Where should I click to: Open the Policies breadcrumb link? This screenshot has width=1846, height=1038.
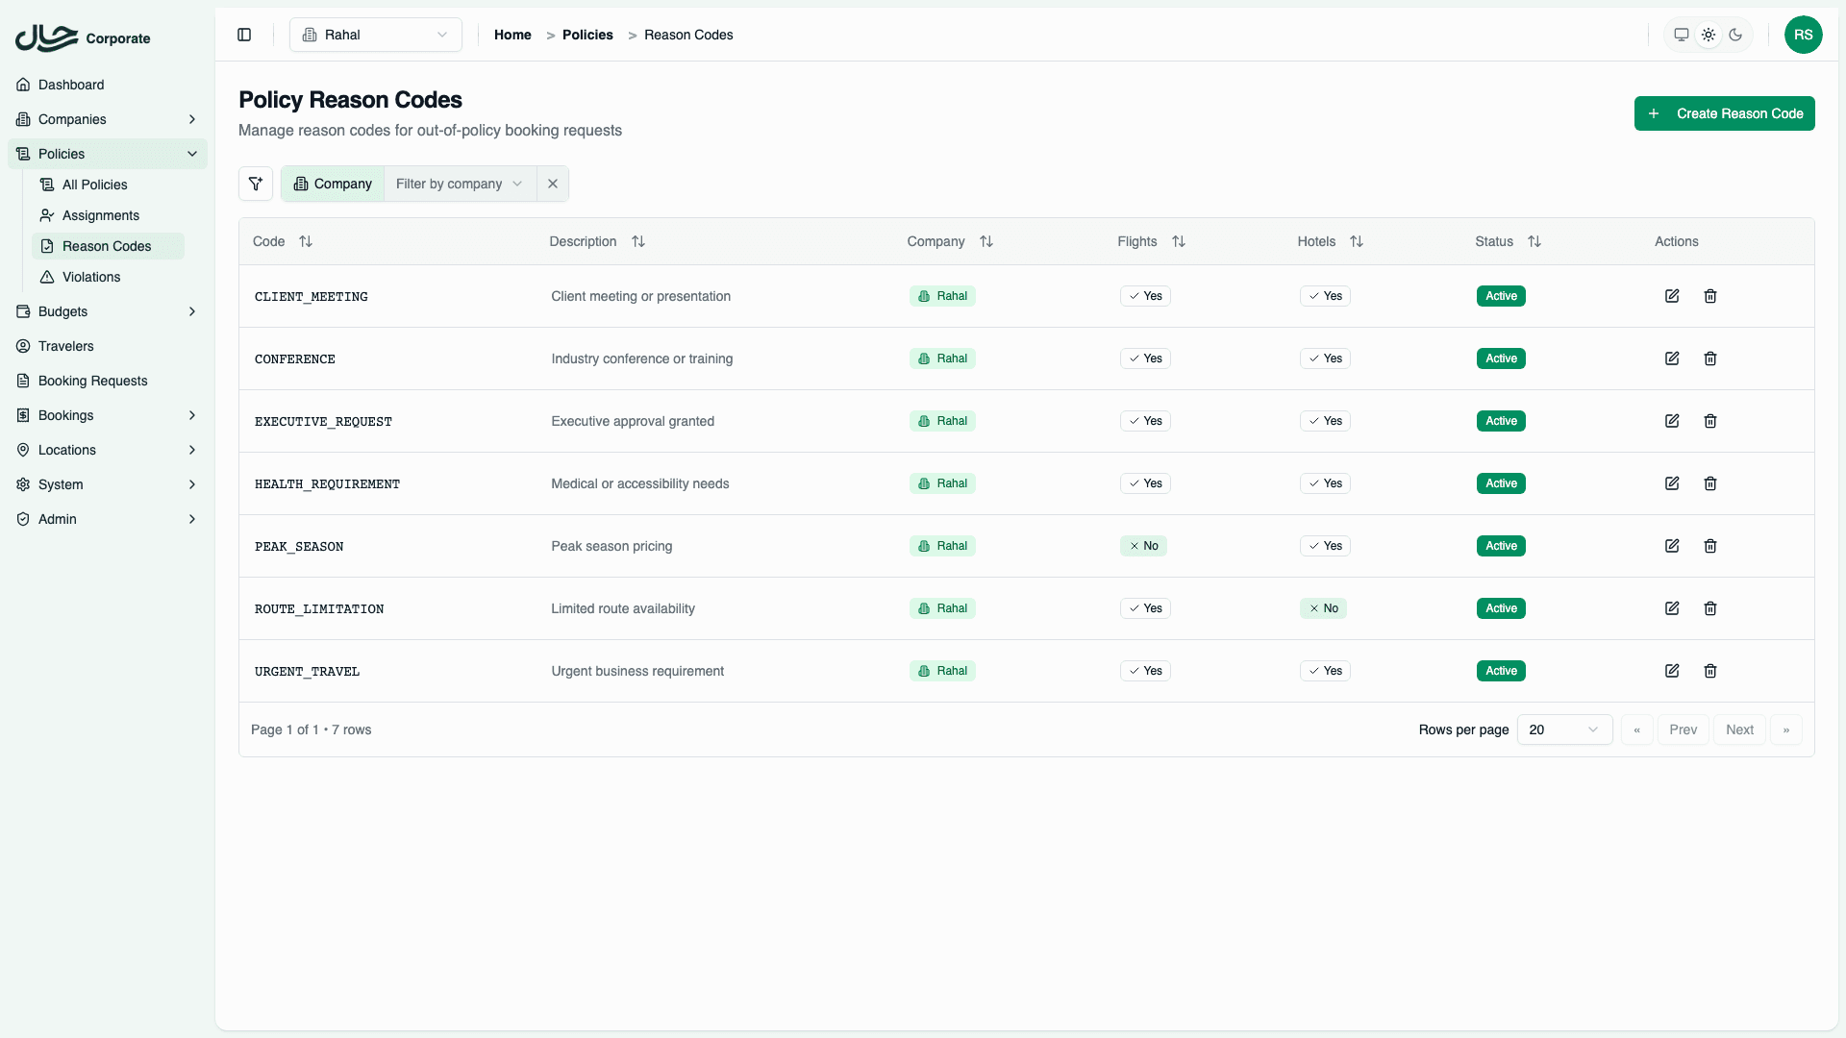586,35
